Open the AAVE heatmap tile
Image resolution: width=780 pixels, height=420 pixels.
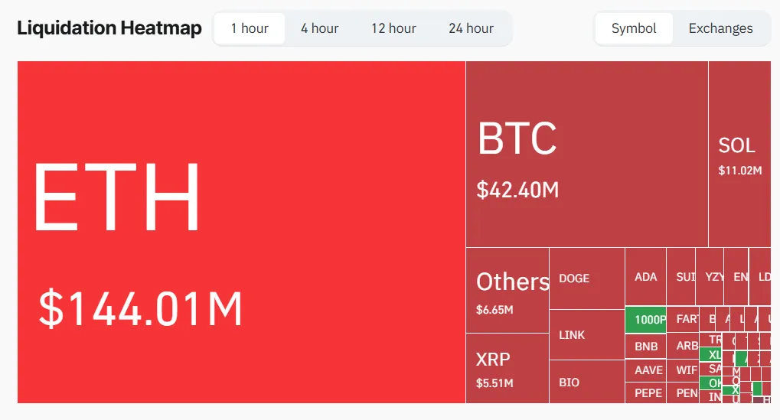click(646, 370)
